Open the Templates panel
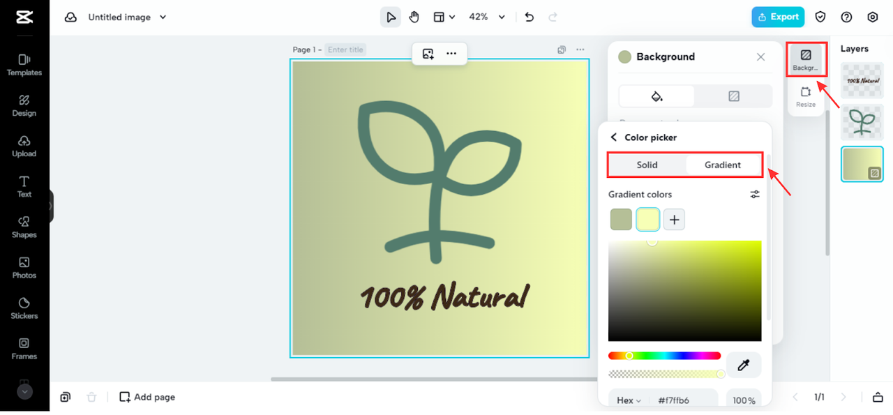 [24, 65]
